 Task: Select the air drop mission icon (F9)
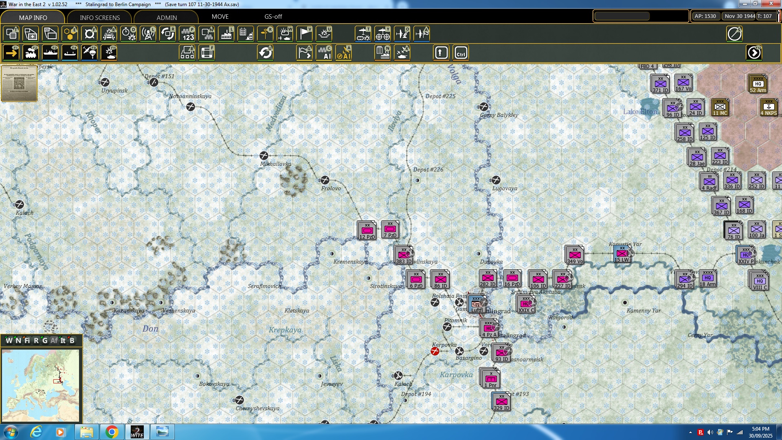(x=89, y=53)
